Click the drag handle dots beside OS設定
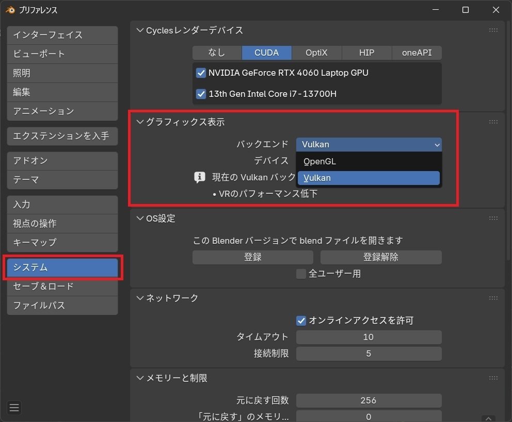The image size is (512, 422). coord(493,218)
